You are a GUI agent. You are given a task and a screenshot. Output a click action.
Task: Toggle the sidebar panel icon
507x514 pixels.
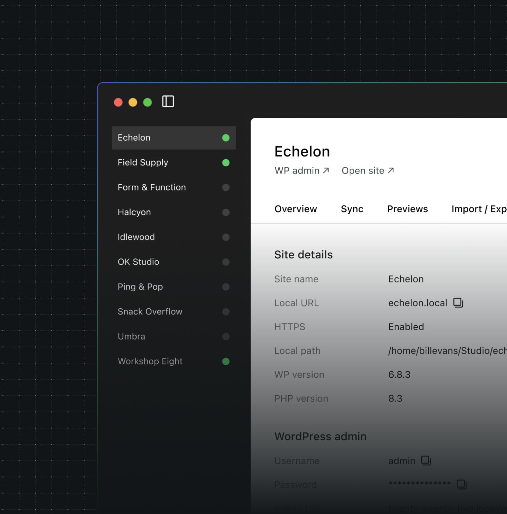(168, 101)
